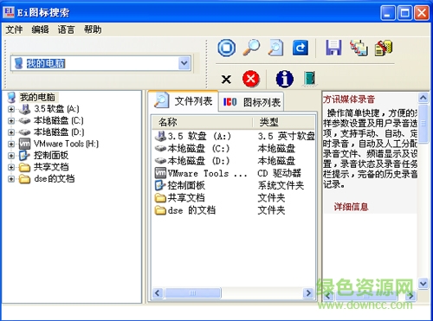
Task: Click the save multiple icons toolbar icon
Action: 359,48
